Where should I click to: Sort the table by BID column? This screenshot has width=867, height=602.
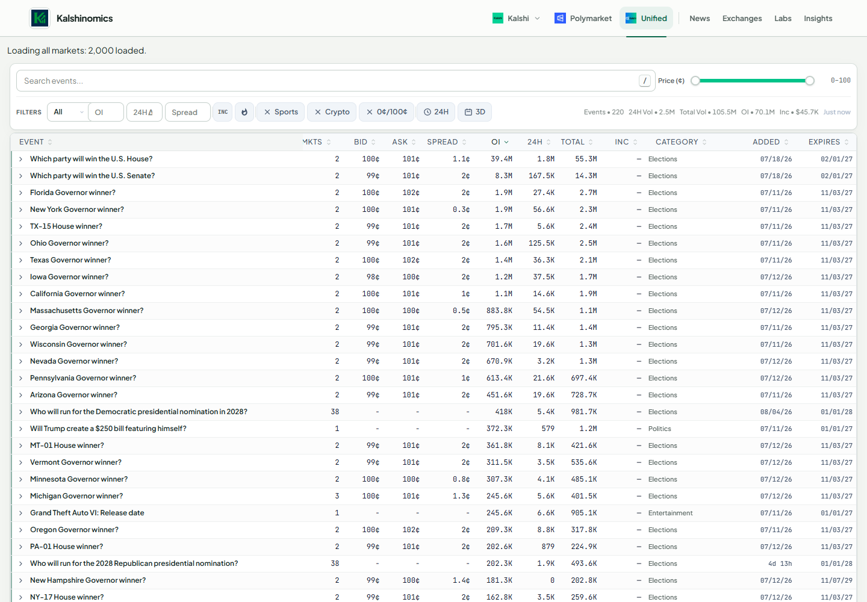(365, 142)
